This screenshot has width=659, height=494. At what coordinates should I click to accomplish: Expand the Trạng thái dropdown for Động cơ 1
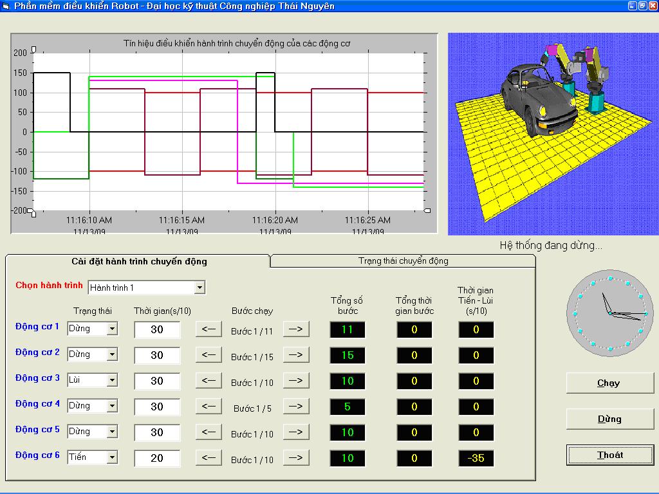pyautogui.click(x=112, y=329)
